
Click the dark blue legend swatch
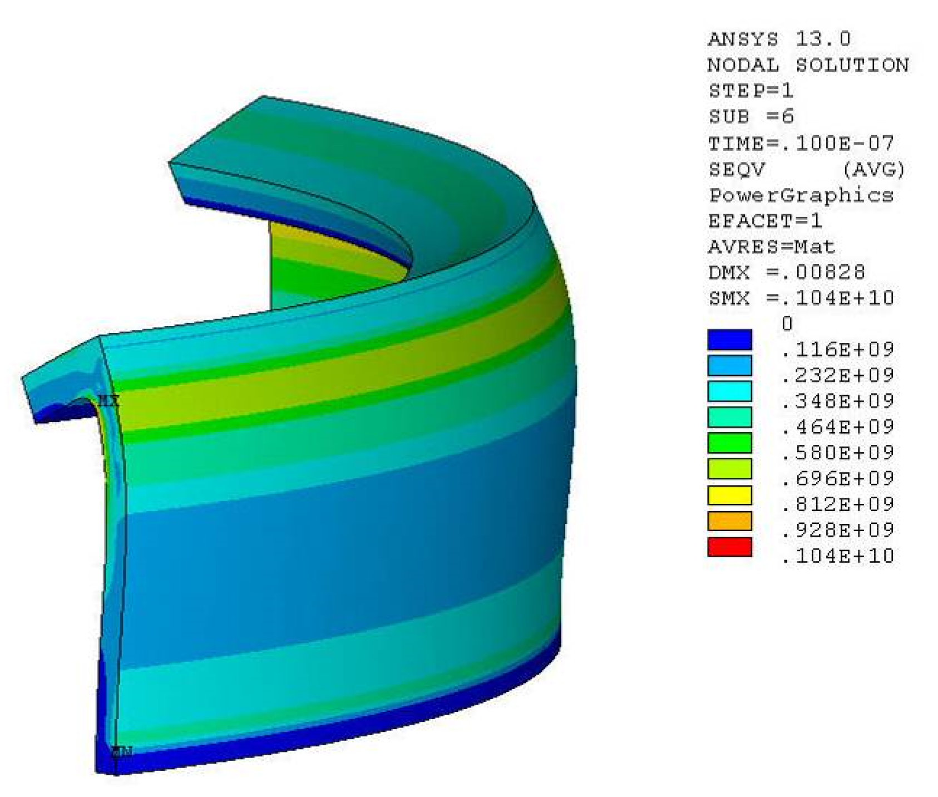[x=729, y=340]
